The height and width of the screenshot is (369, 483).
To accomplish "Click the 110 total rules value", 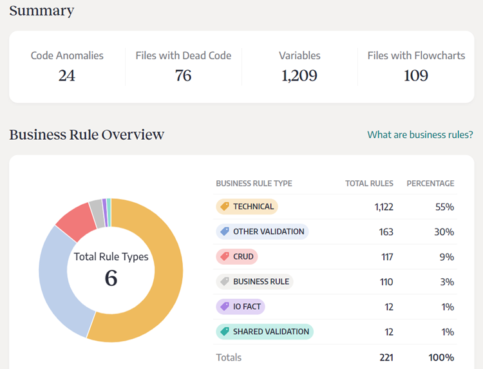I will [x=386, y=282].
